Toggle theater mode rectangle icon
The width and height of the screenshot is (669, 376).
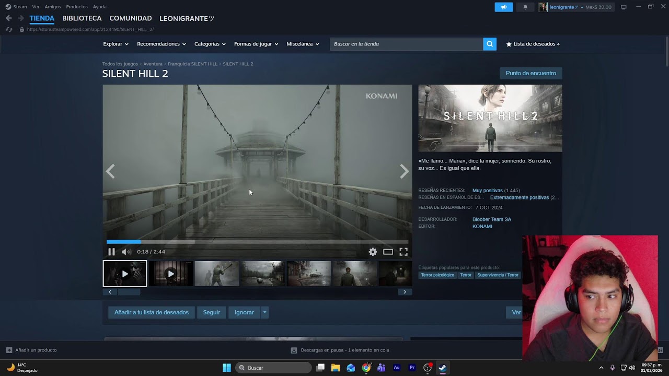click(x=388, y=252)
